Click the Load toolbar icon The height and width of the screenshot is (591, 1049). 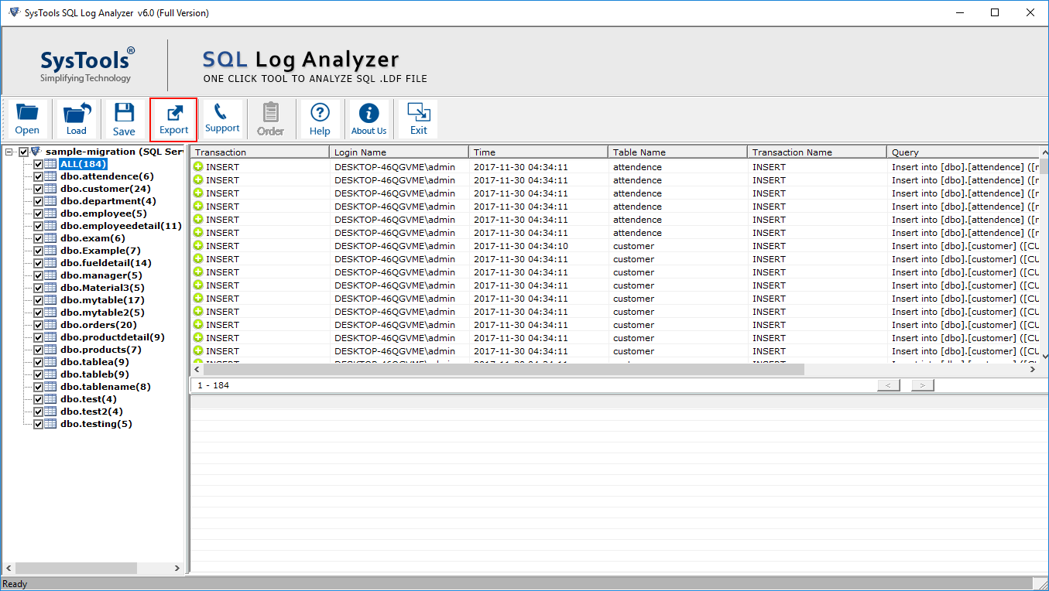(x=77, y=119)
